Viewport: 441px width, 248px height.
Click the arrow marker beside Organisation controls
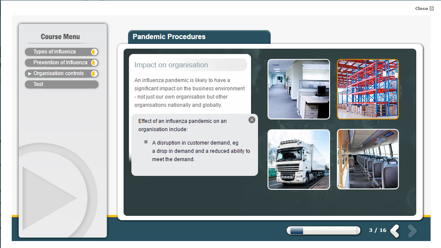29,73
